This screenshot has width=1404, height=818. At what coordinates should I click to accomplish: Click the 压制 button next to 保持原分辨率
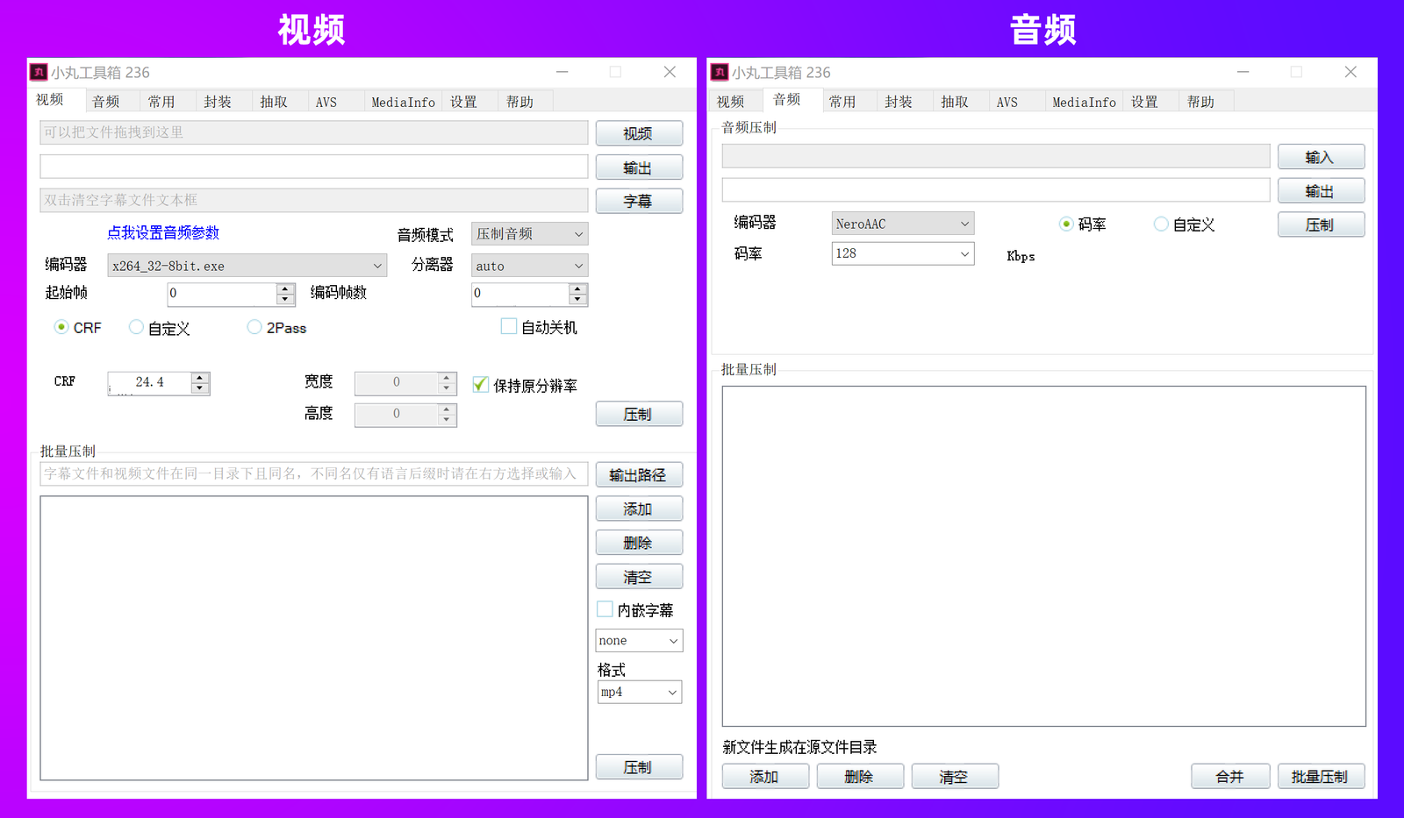[639, 413]
